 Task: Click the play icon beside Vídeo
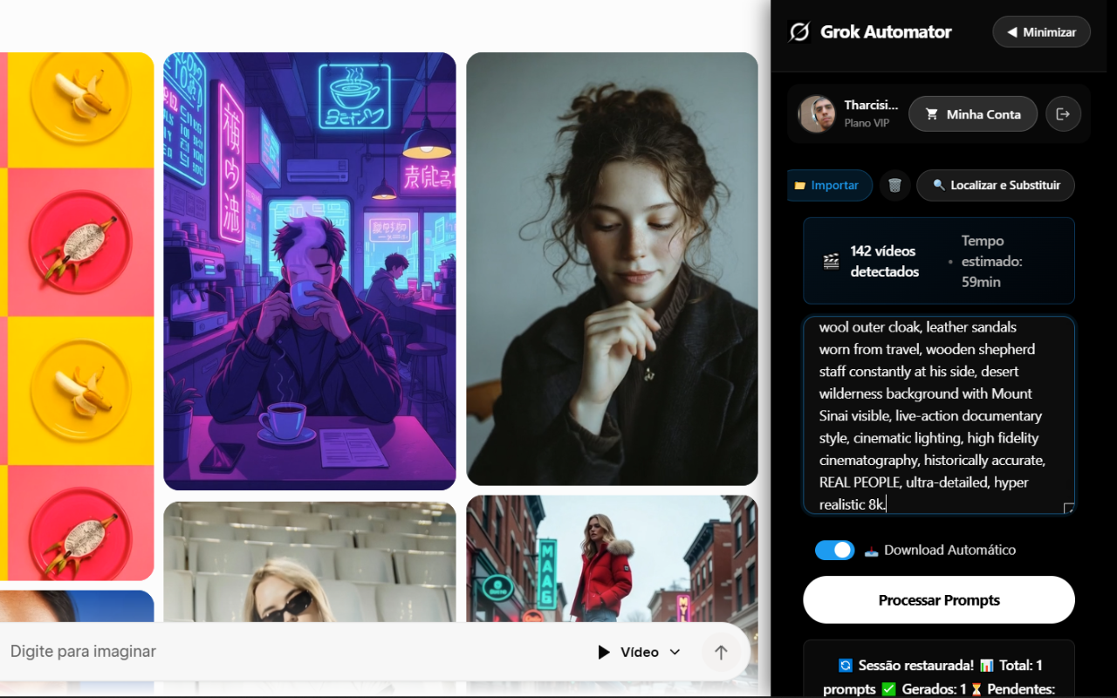pyautogui.click(x=603, y=652)
